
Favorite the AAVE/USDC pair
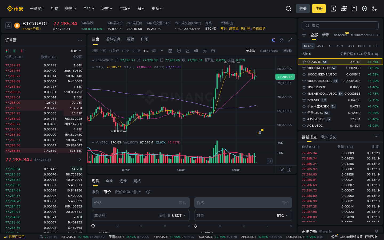[x=304, y=119]
